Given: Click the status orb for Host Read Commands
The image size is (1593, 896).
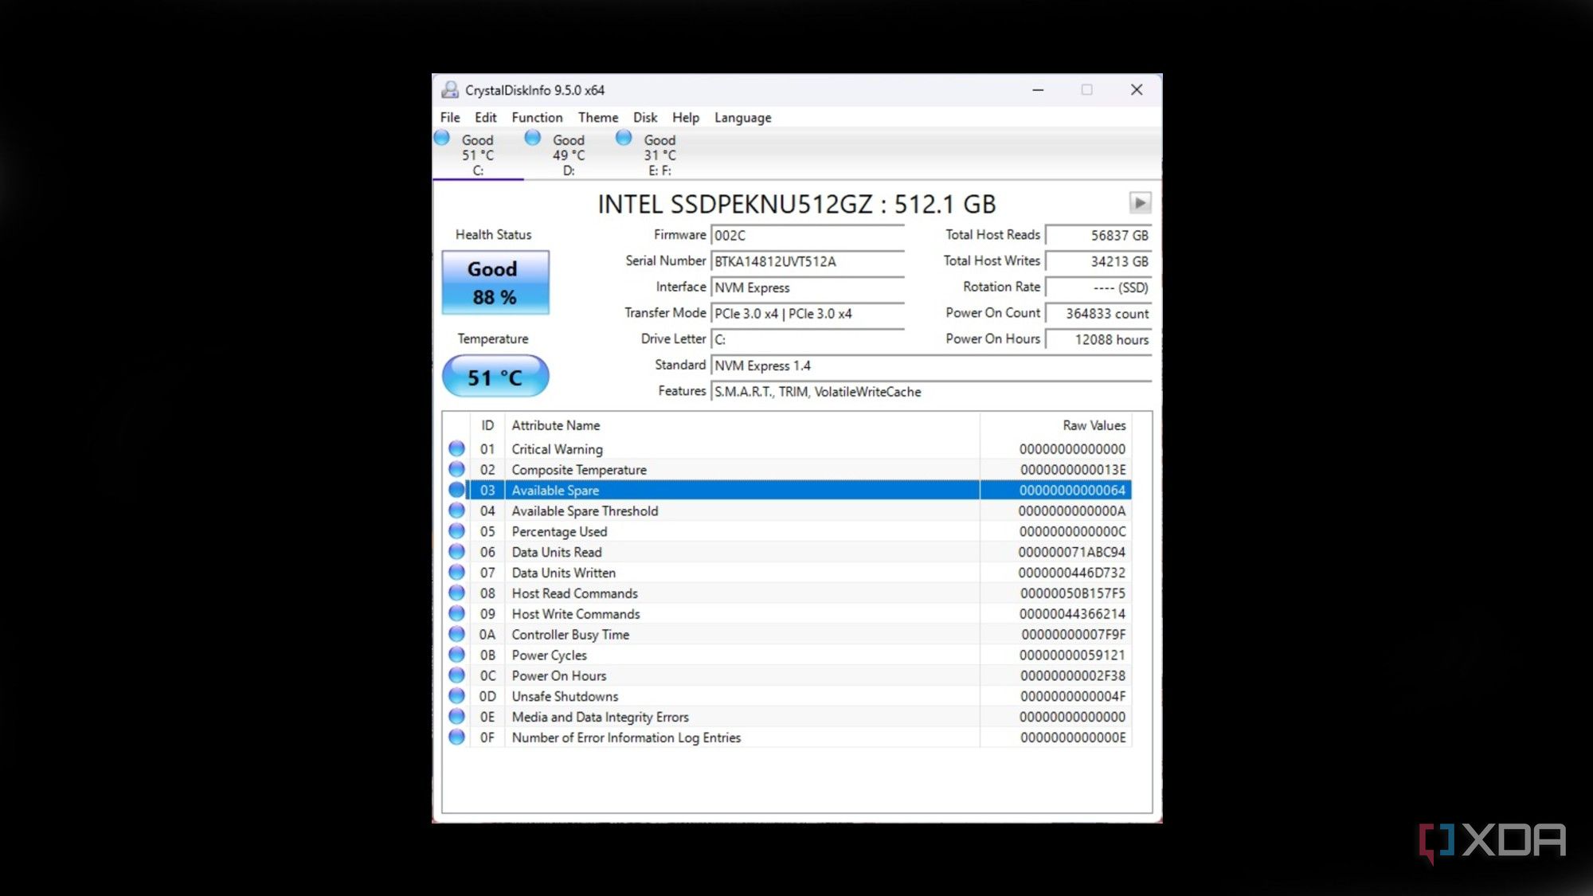Looking at the screenshot, I should click(456, 593).
